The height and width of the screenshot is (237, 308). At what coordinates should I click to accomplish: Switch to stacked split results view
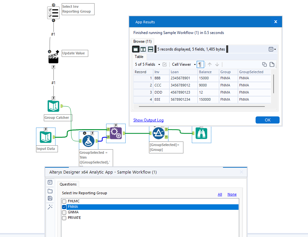click(x=151, y=49)
